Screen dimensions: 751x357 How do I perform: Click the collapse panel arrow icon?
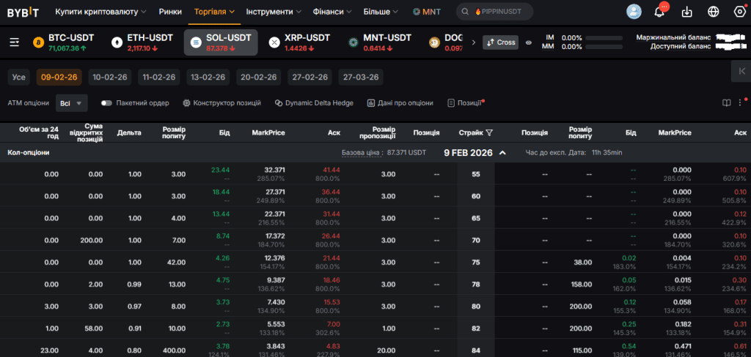(742, 71)
